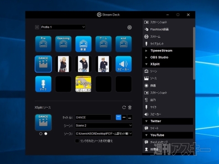219x164 pixels.
Task: Select the second state radio circle
Action: (x=46, y=134)
